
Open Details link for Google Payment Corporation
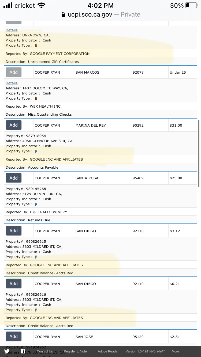[x=12, y=30]
